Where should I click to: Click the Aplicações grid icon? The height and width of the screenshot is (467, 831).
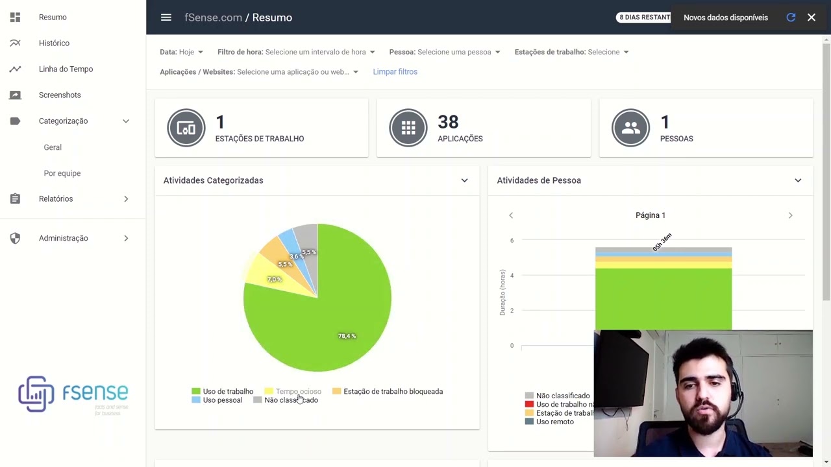408,128
